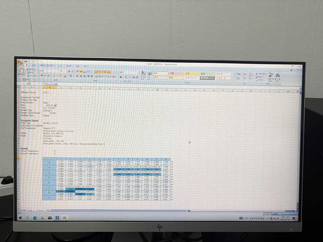Open the Insert ribbon tab
323x242 pixels.
[x=34, y=65]
